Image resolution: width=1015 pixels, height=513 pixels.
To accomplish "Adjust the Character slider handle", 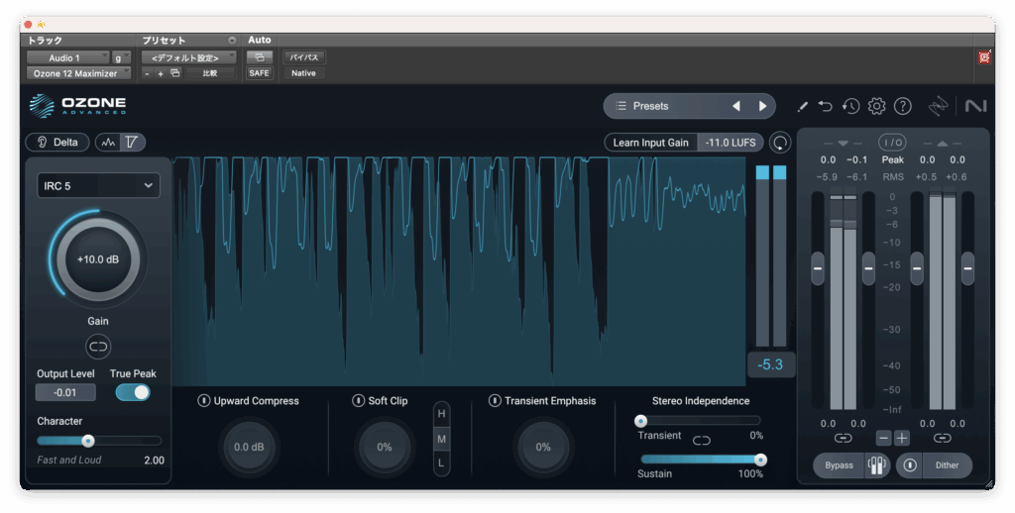I will pyautogui.click(x=88, y=441).
